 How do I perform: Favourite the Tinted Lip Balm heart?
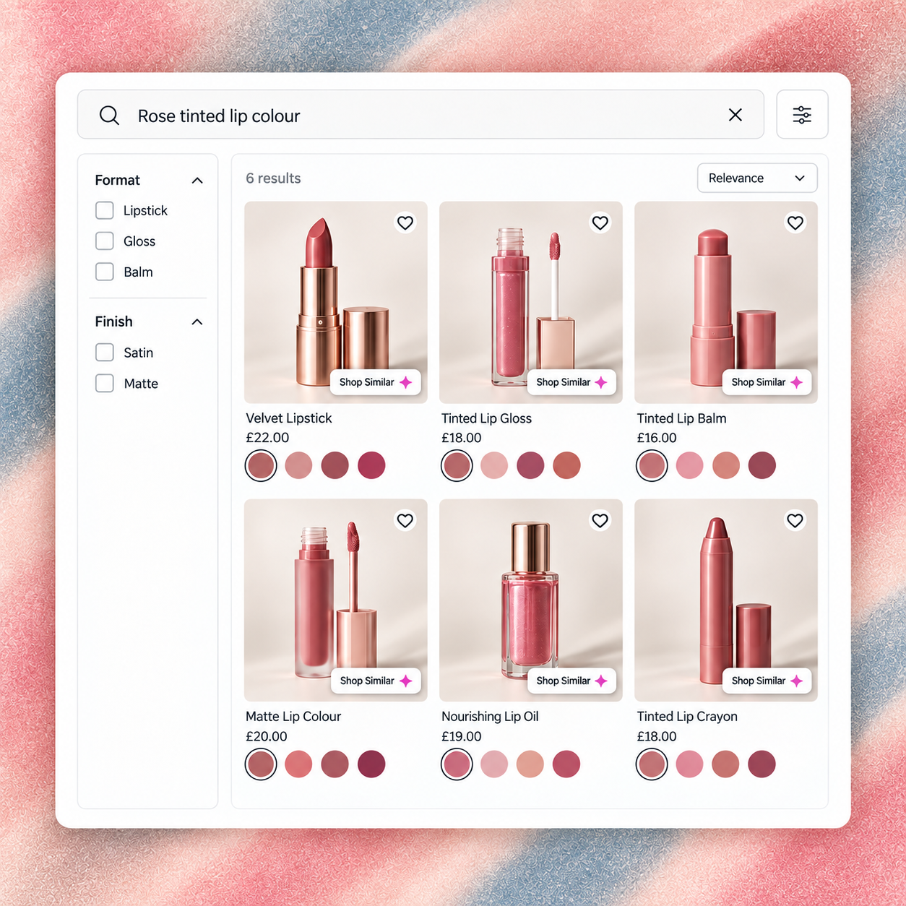pyautogui.click(x=795, y=223)
